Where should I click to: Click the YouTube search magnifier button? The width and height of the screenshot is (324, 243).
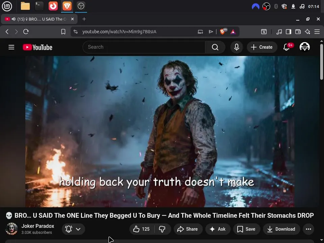[215, 47]
